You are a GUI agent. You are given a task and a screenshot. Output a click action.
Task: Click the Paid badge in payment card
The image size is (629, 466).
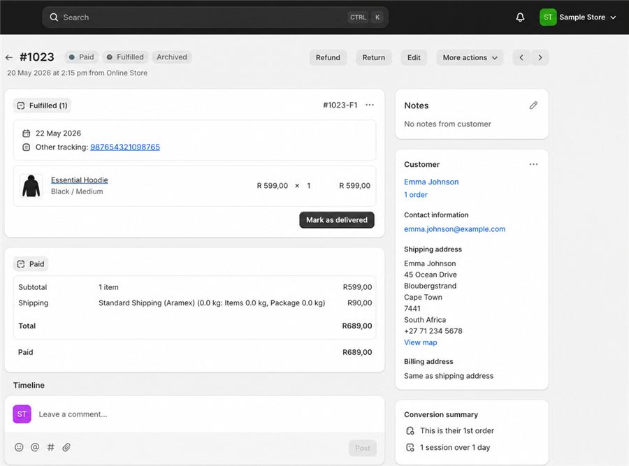pyautogui.click(x=31, y=264)
